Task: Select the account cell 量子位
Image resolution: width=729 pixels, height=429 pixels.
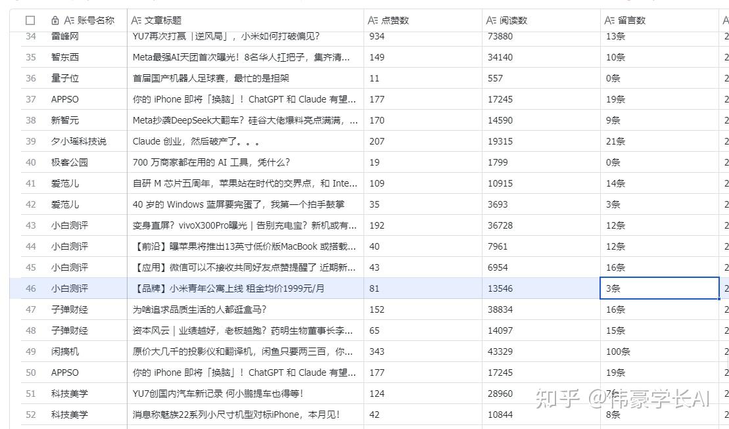Action: 65,78
